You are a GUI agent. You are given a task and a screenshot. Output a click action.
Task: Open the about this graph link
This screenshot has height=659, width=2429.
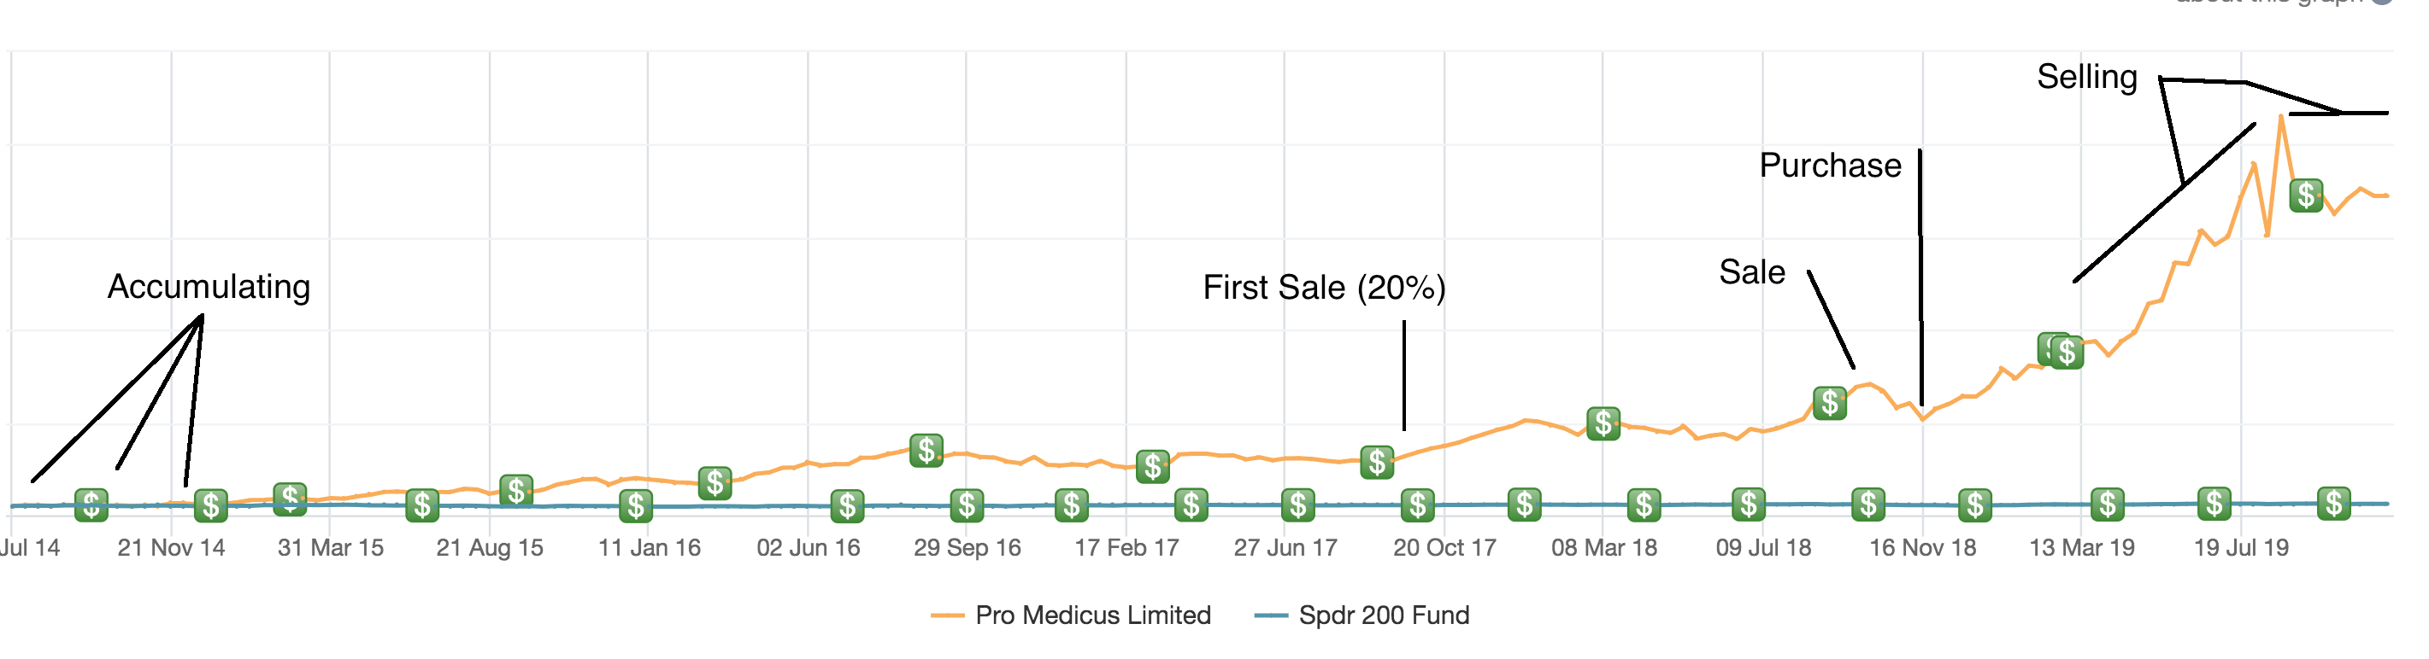coord(2282,3)
